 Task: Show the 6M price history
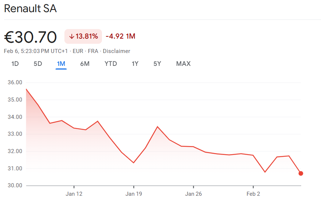(x=85, y=64)
